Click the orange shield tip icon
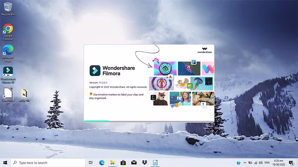Image resolution: width=298 pixels, height=167 pixels. click(91, 94)
